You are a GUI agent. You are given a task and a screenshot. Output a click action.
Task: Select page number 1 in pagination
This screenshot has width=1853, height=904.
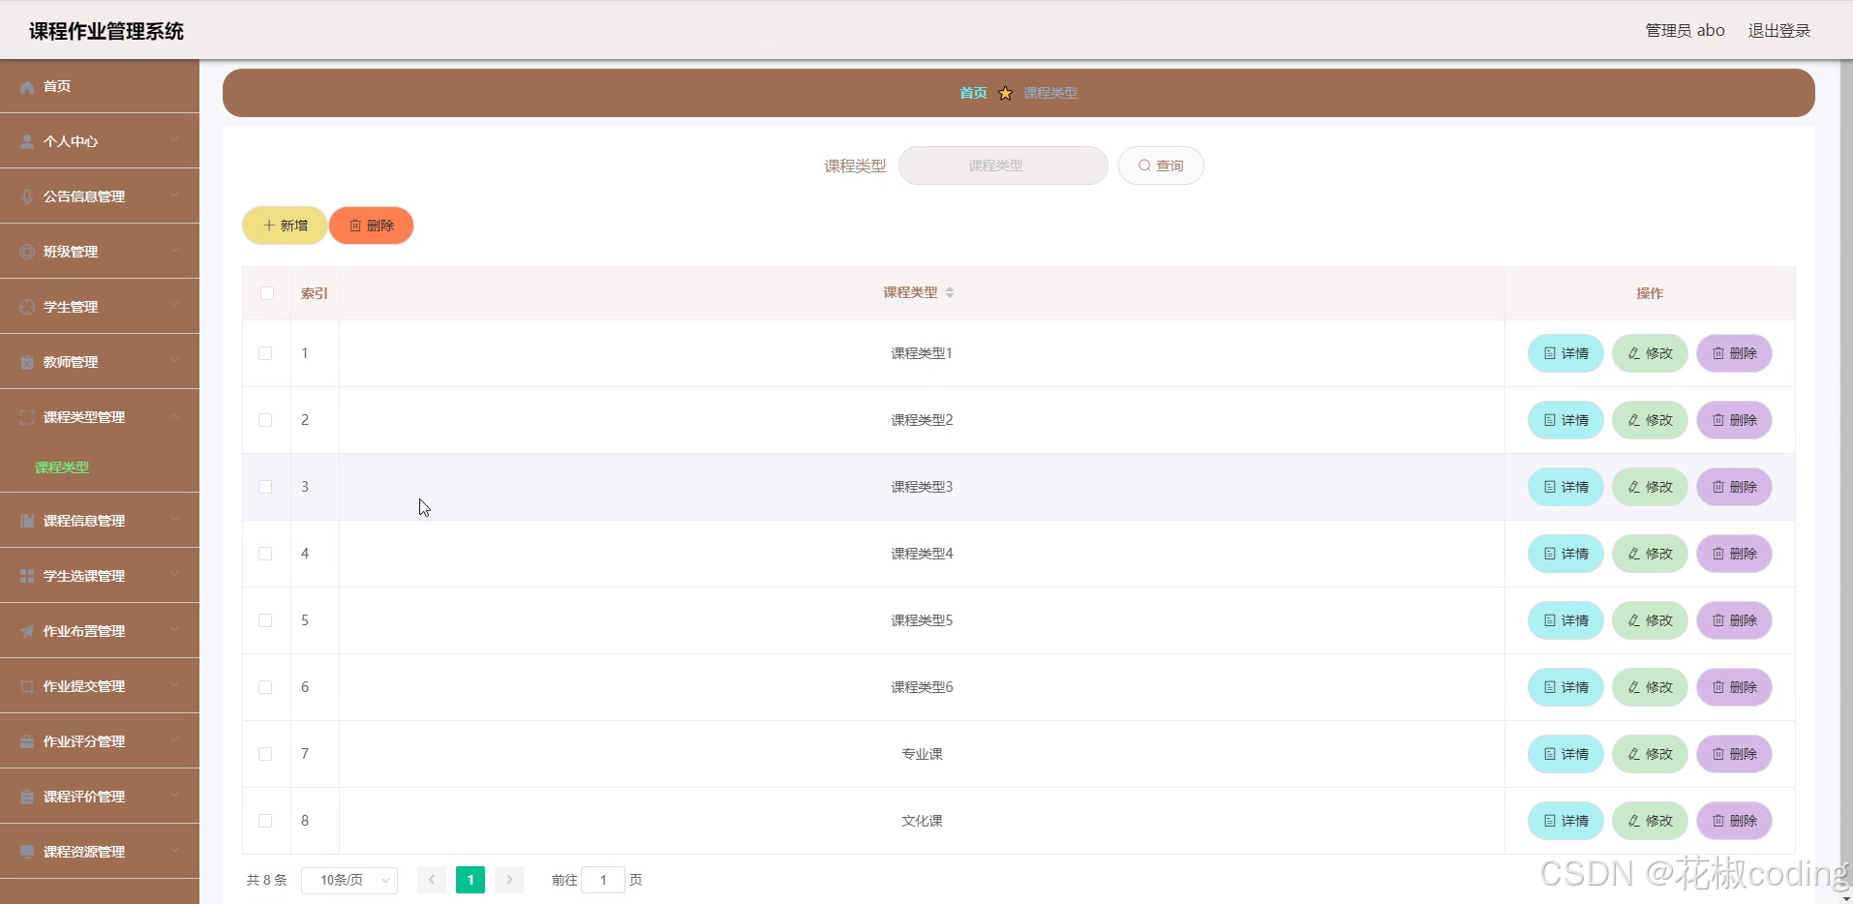pos(471,880)
